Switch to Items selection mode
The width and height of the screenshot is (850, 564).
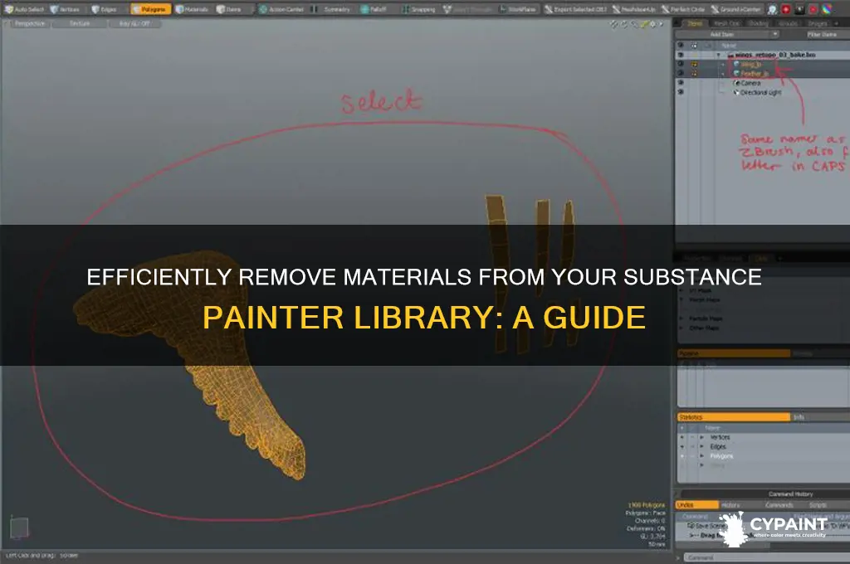click(x=229, y=9)
